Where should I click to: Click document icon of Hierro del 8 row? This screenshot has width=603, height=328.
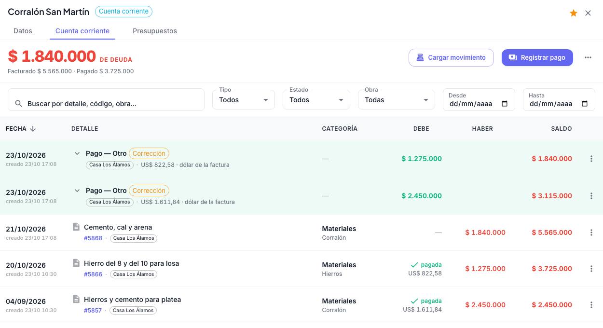tap(76, 263)
